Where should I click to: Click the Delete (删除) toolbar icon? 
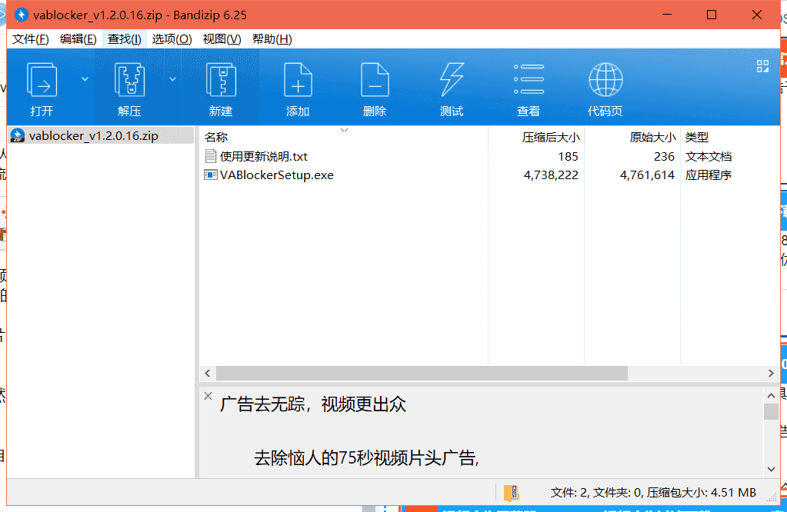tap(375, 80)
